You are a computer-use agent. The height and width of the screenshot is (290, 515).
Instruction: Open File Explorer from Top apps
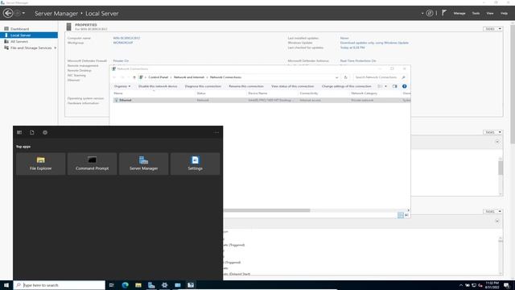pos(41,164)
